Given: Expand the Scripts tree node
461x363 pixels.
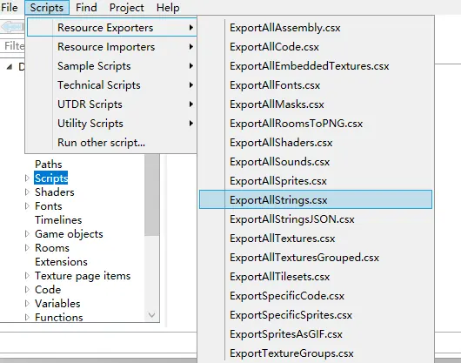Looking at the screenshot, I should tap(27, 178).
